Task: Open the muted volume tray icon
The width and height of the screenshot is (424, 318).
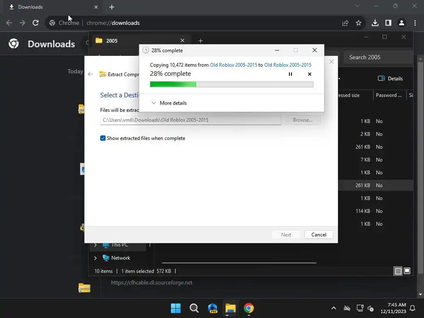Action: tap(371, 308)
